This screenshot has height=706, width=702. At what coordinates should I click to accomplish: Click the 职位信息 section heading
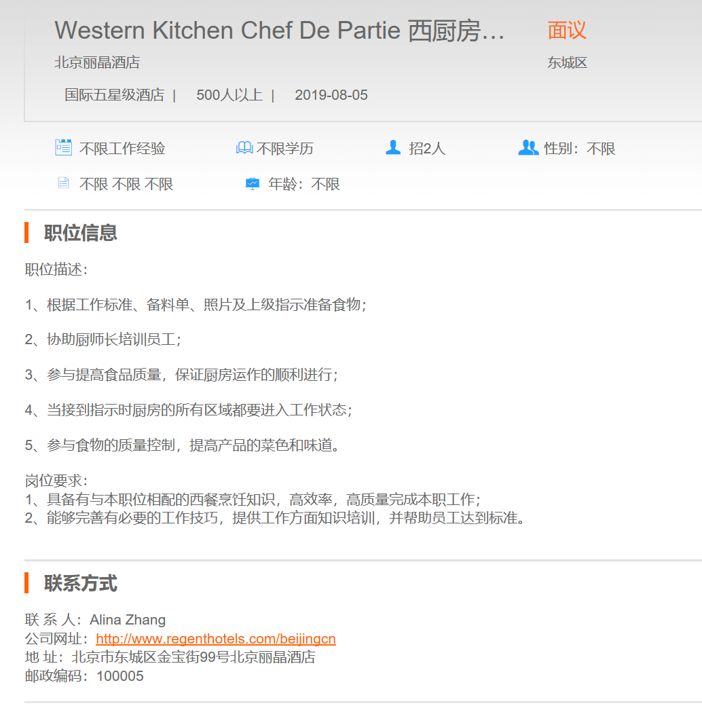[x=81, y=233]
